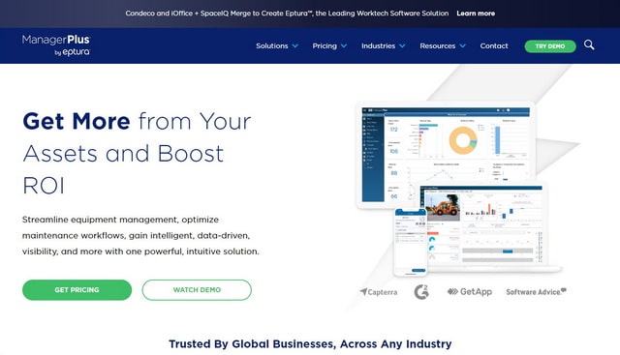Click the ManagerPlus by Eptura logo
The width and height of the screenshot is (620, 355).
pyautogui.click(x=56, y=45)
